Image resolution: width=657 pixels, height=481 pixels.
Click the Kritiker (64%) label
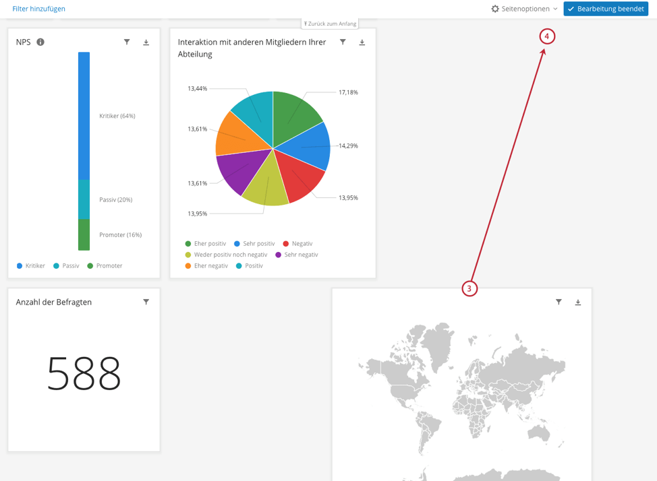click(x=117, y=116)
